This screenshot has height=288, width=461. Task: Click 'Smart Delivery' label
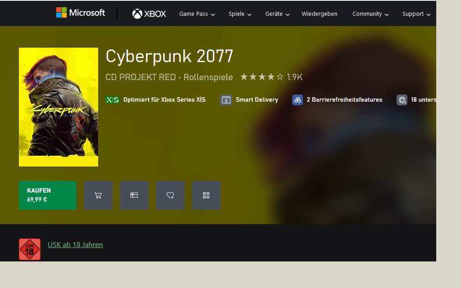pos(257,99)
